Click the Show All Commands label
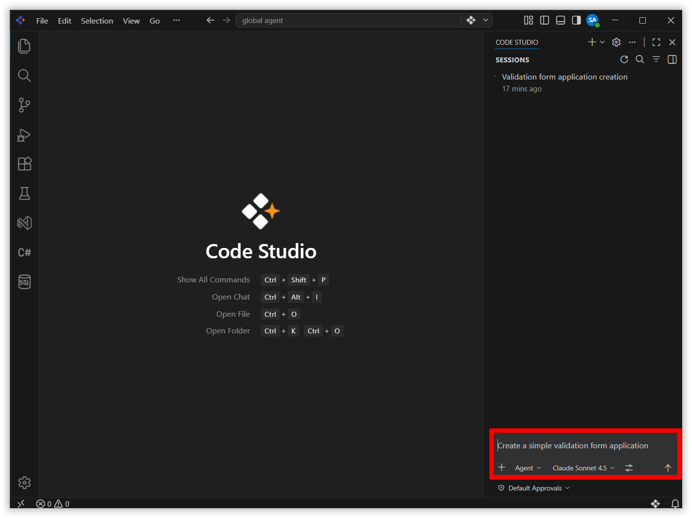Image resolution: width=692 pixels, height=518 pixels. pos(214,280)
